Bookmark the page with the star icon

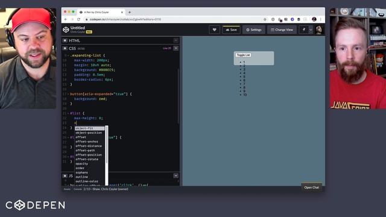[x=265, y=19]
